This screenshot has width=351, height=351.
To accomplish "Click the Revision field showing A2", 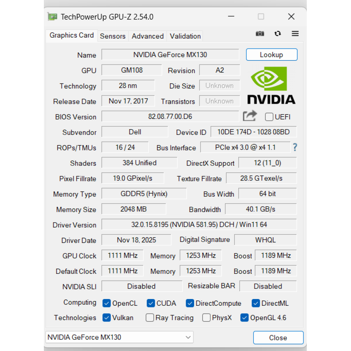I will (x=220, y=70).
